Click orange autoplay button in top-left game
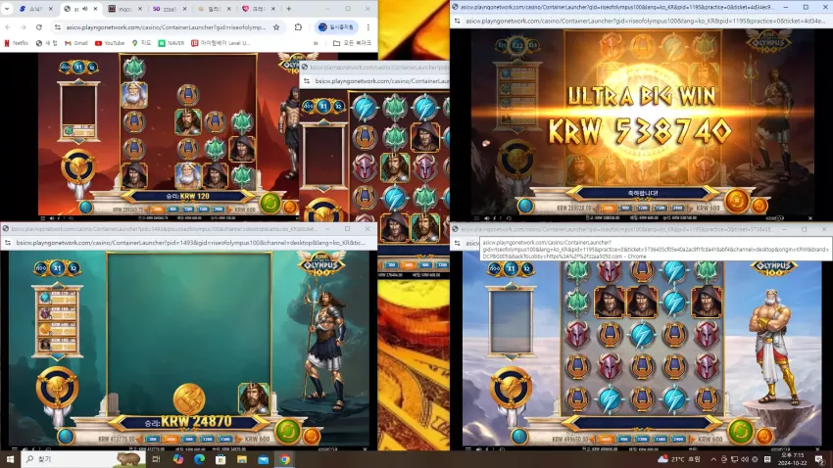This screenshot has width=833, height=468. coord(289,207)
